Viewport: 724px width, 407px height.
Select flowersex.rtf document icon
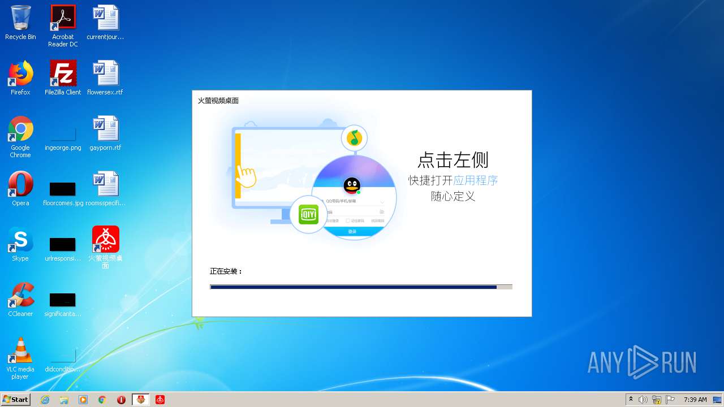[x=105, y=78]
